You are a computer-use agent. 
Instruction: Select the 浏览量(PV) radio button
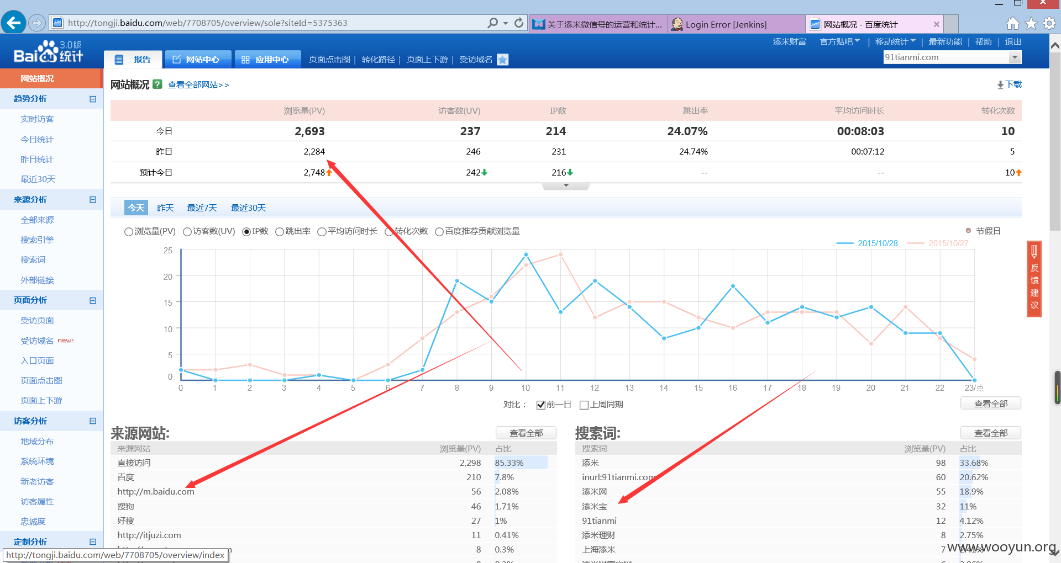pyautogui.click(x=128, y=232)
